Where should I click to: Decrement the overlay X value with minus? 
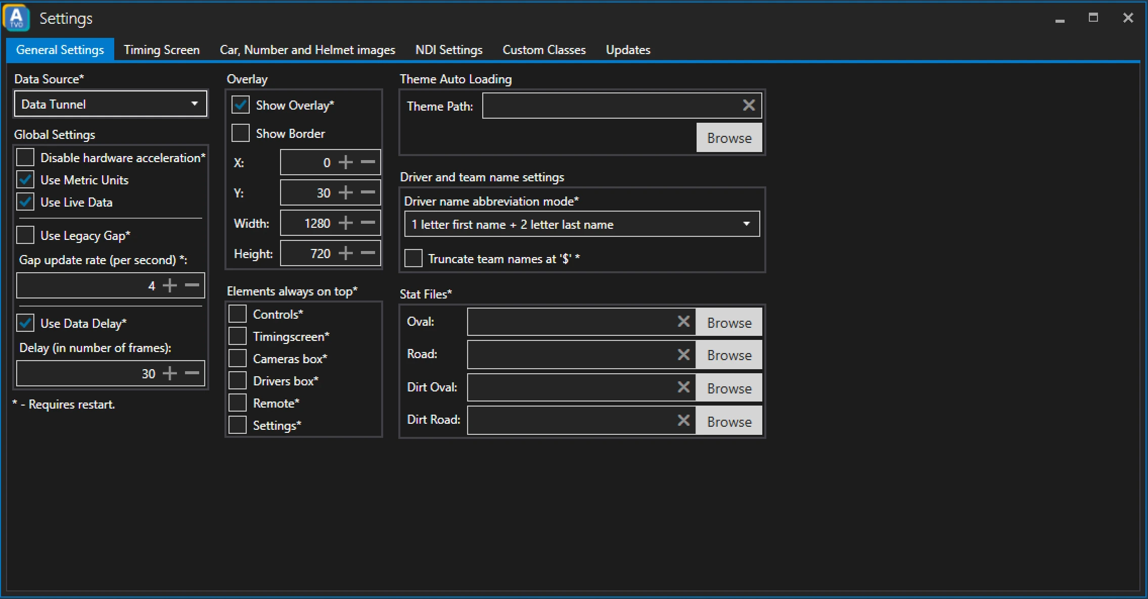pyautogui.click(x=368, y=163)
